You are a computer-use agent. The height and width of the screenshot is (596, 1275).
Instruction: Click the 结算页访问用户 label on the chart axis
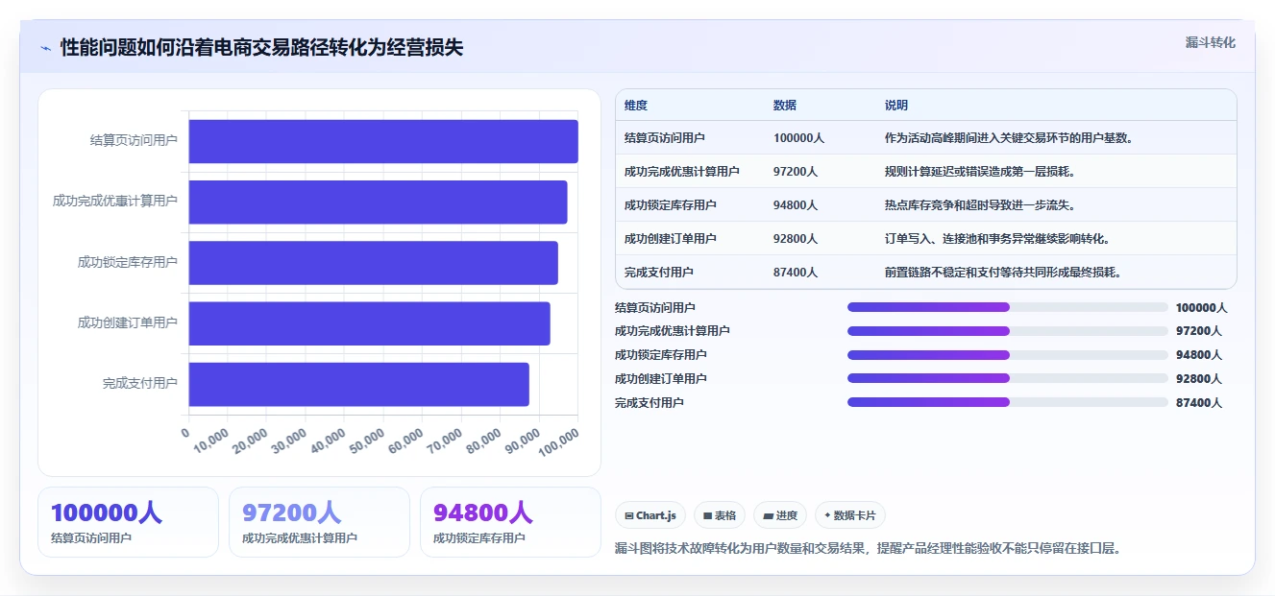click(x=134, y=141)
